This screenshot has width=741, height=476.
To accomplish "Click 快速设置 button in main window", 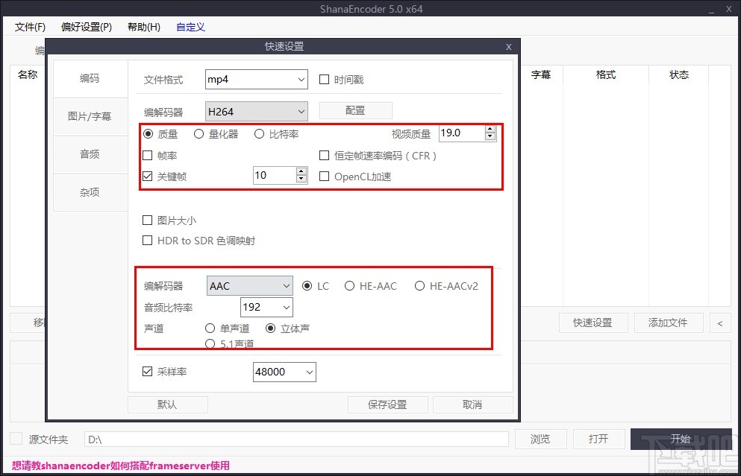I will (x=593, y=323).
